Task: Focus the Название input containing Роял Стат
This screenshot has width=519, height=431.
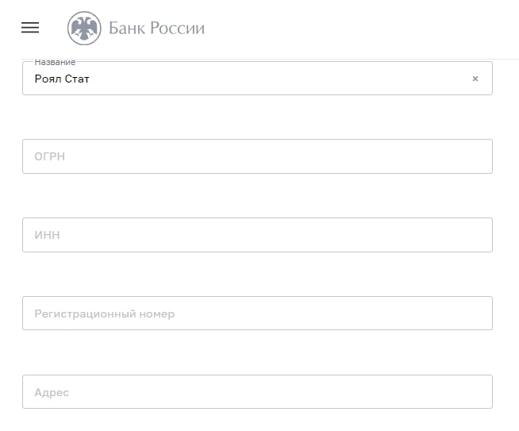Action: pyautogui.click(x=257, y=79)
